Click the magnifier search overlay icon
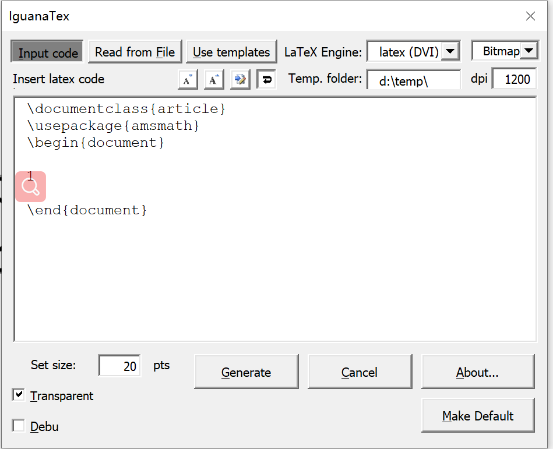The width and height of the screenshot is (553, 449). click(x=31, y=187)
